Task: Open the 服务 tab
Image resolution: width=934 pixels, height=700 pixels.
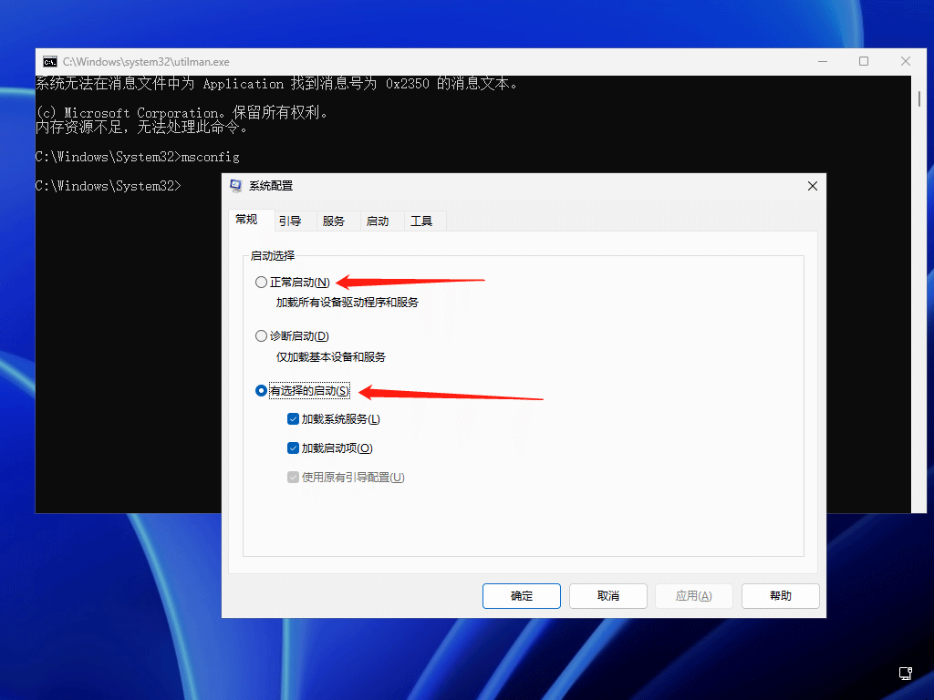Action: [x=334, y=221]
